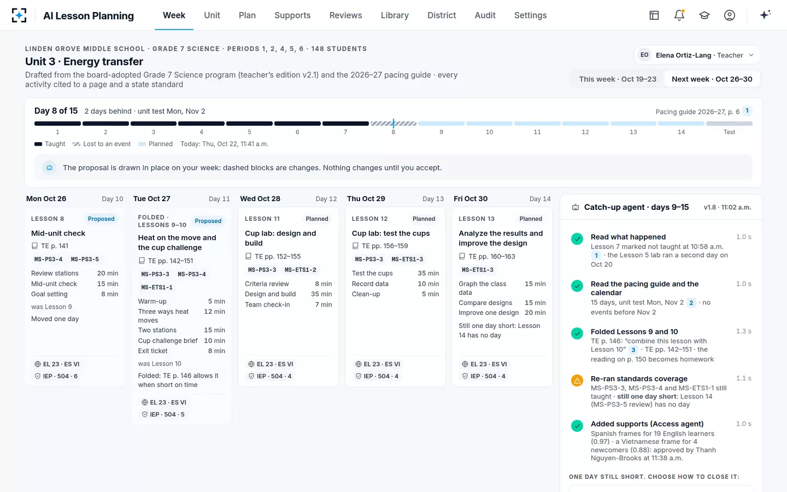Click the graduation cap icon
The height and width of the screenshot is (492, 787).
[x=704, y=15]
